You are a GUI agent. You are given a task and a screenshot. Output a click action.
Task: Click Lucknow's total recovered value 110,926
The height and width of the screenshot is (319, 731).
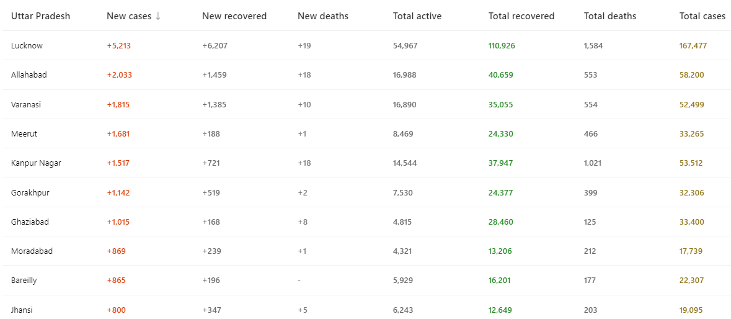pyautogui.click(x=501, y=45)
